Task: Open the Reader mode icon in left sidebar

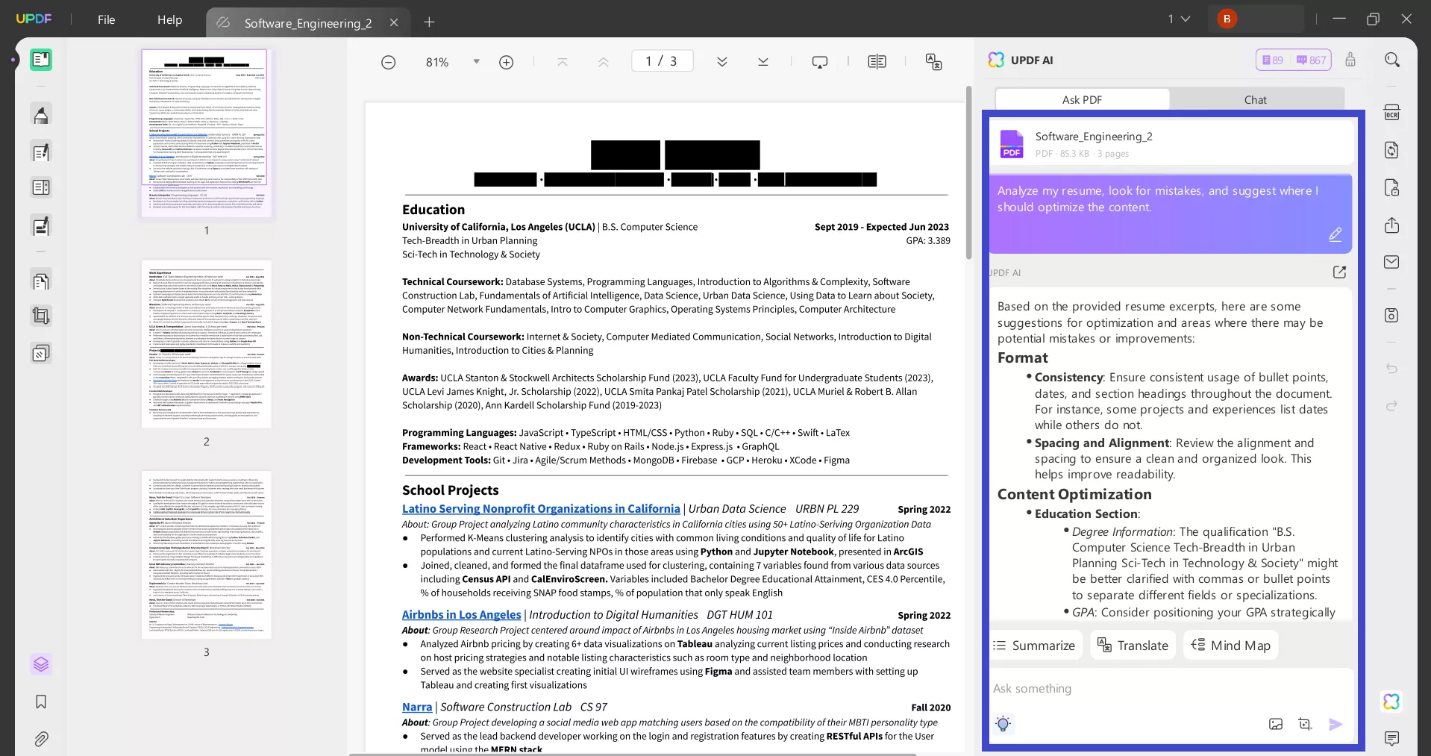Action: (x=41, y=60)
